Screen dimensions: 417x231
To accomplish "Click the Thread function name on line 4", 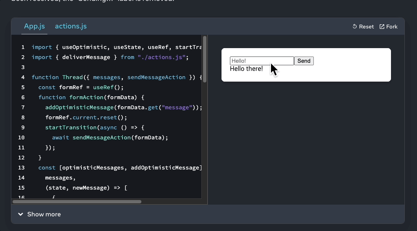I will tap(73, 77).
